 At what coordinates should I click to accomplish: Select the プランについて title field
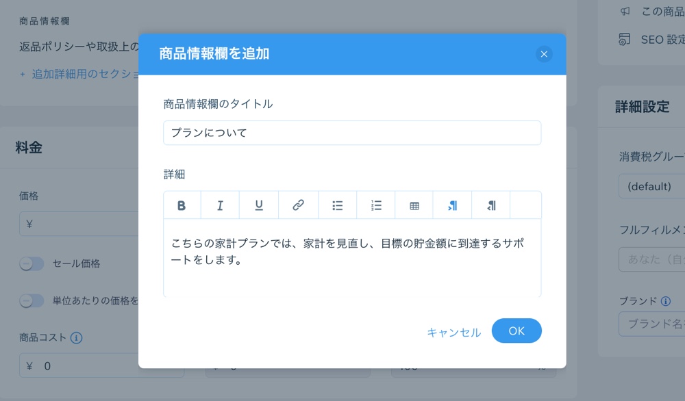click(351, 132)
